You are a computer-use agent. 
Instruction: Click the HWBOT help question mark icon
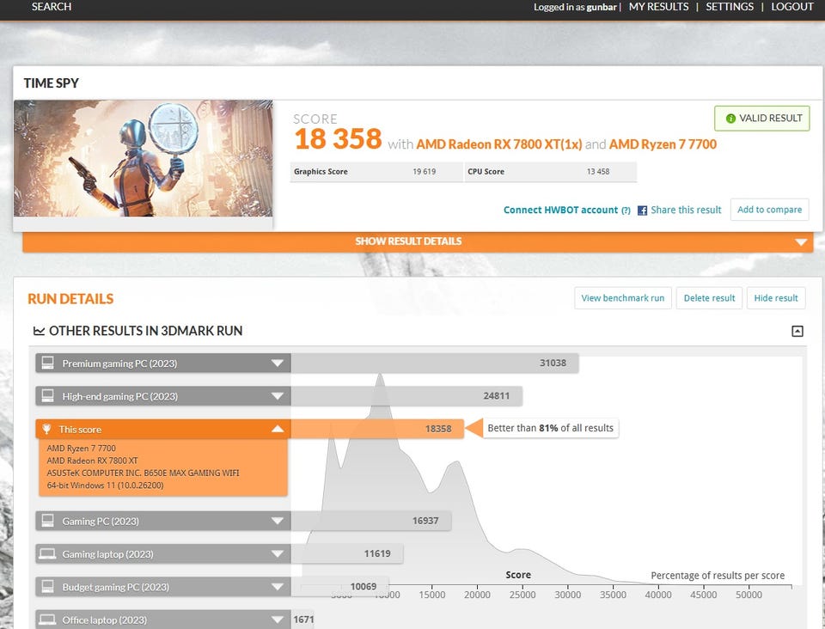point(626,211)
